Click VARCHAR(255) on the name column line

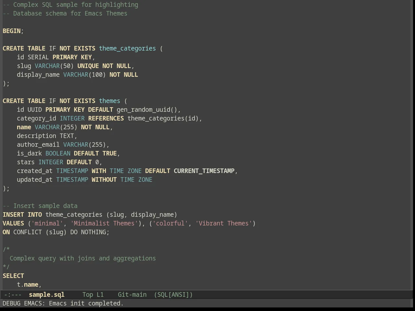coord(56,127)
